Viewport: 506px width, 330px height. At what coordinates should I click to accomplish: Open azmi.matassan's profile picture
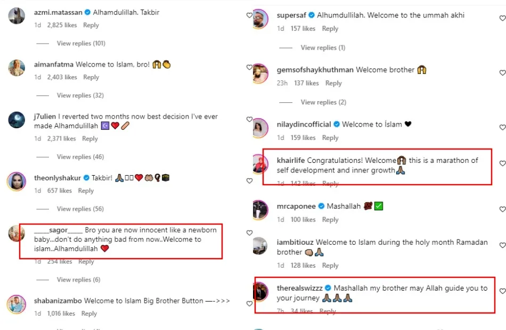point(17,16)
